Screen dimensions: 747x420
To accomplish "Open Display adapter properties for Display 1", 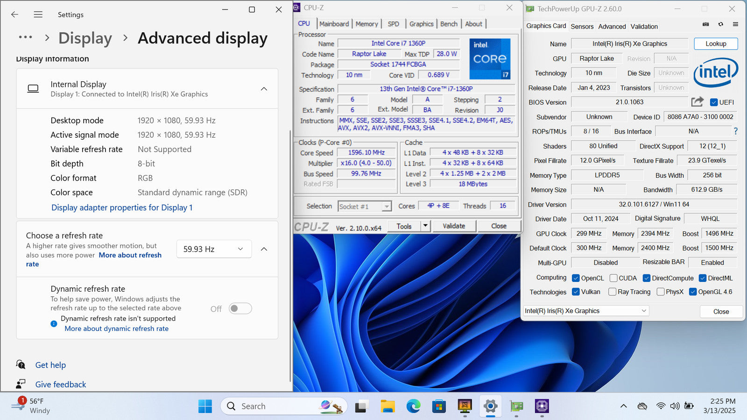I will 122,208.
